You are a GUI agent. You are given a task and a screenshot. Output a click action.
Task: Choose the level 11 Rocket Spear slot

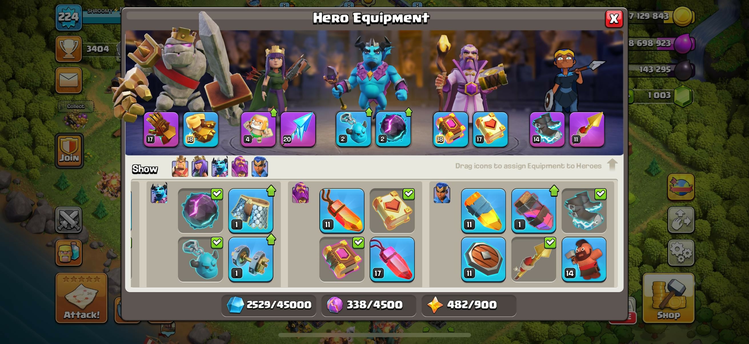coord(587,129)
